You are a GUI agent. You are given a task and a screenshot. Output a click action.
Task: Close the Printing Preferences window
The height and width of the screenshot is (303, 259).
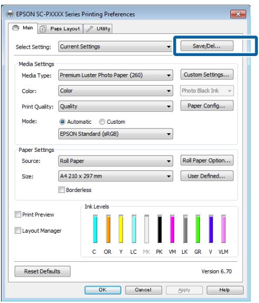tap(238, 14)
